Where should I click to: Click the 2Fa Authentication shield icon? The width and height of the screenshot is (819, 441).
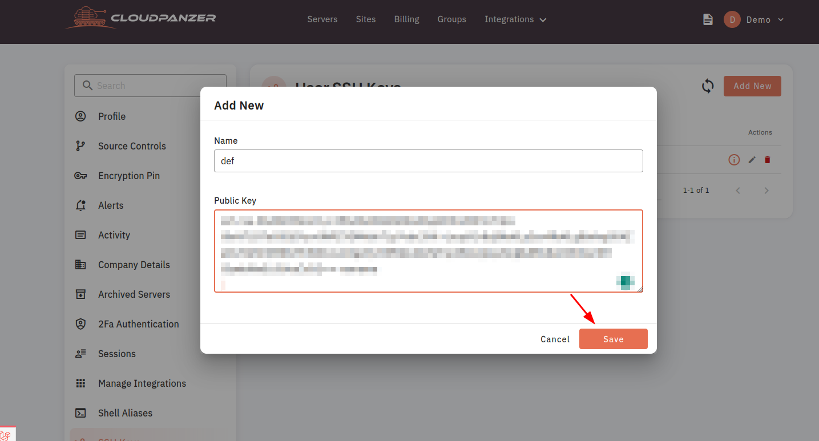tap(80, 324)
